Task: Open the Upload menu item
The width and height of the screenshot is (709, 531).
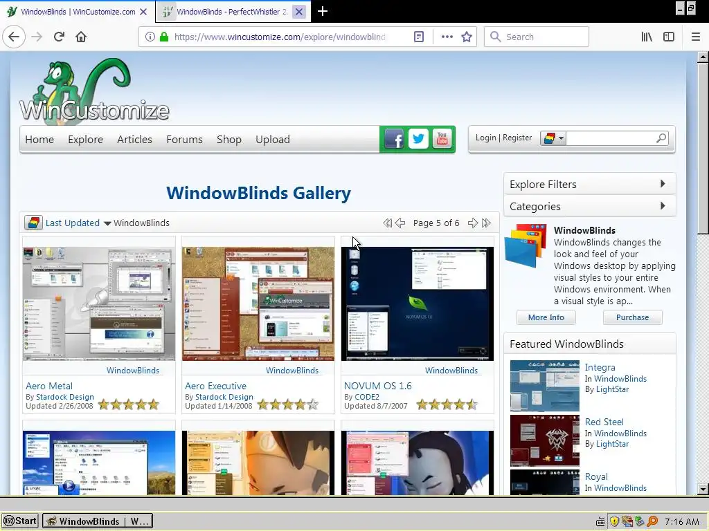Action: click(x=273, y=140)
